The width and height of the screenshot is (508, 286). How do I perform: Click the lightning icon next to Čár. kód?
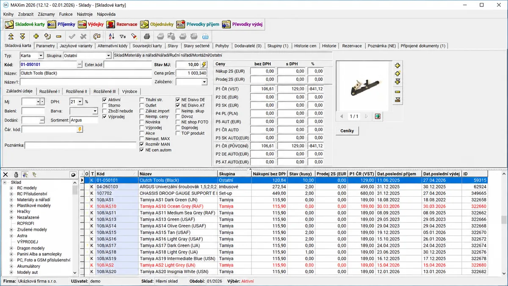[80, 129]
